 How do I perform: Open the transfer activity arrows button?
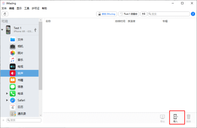pos(144,14)
